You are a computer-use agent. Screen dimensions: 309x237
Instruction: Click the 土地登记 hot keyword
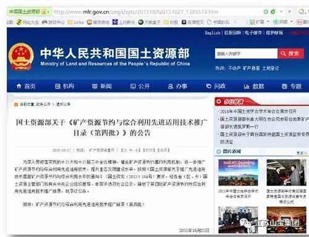[x=271, y=68]
